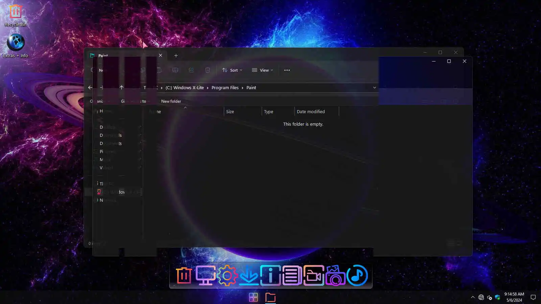Click the Size column header
The width and height of the screenshot is (541, 304).
coord(243,111)
